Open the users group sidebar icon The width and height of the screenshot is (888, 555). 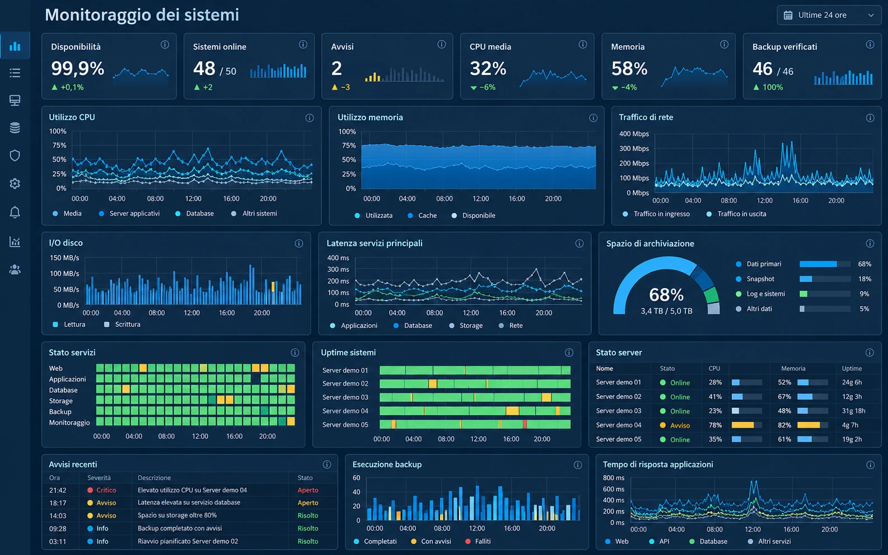click(x=15, y=270)
